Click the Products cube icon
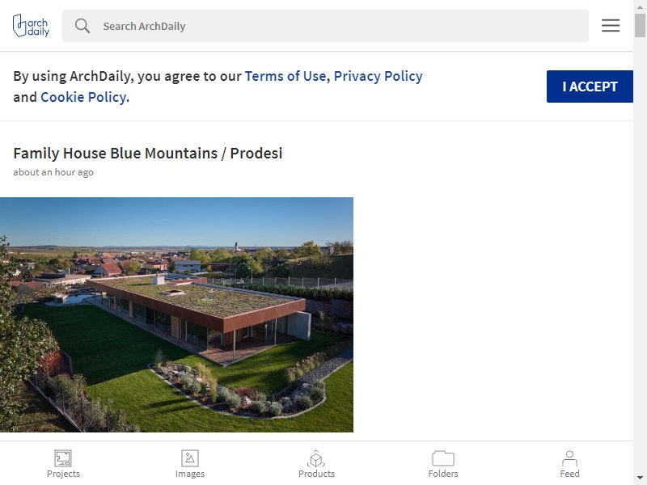Image resolution: width=647 pixels, height=485 pixels. pos(316,458)
